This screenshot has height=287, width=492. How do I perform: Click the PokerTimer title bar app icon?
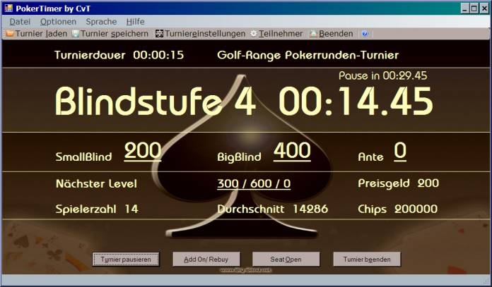[8, 8]
